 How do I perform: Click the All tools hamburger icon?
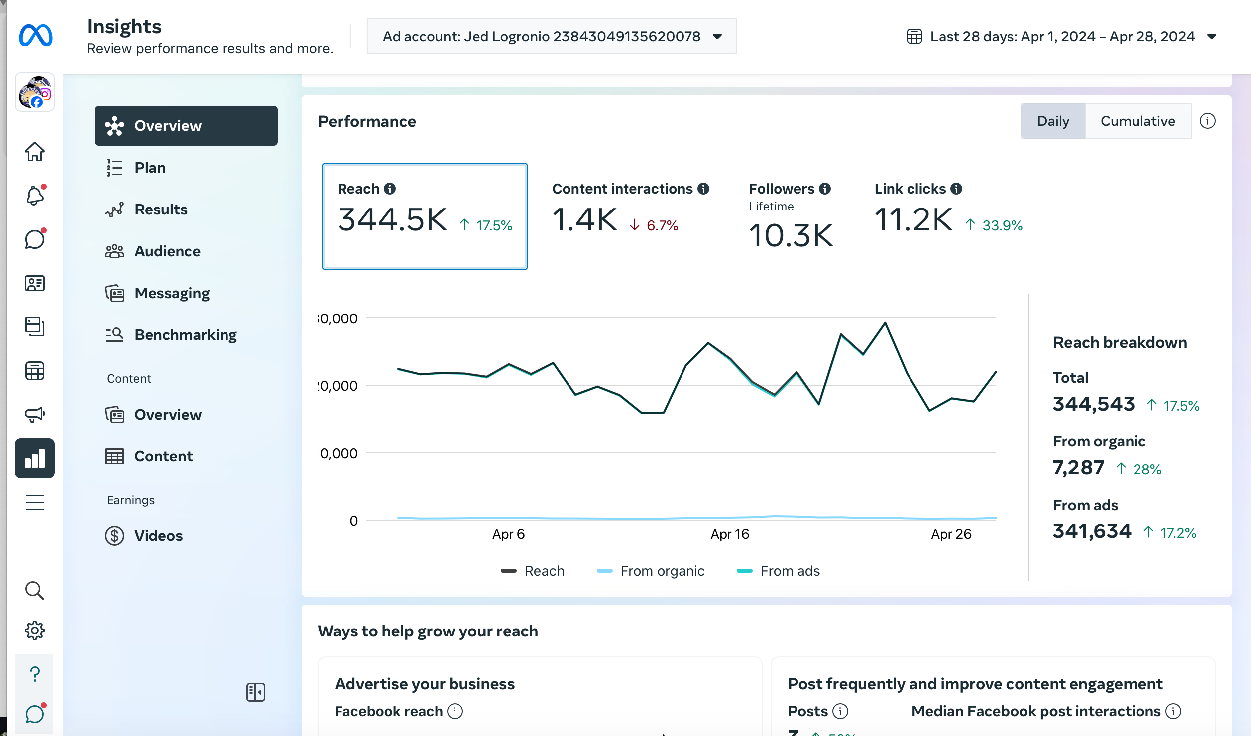click(x=35, y=502)
